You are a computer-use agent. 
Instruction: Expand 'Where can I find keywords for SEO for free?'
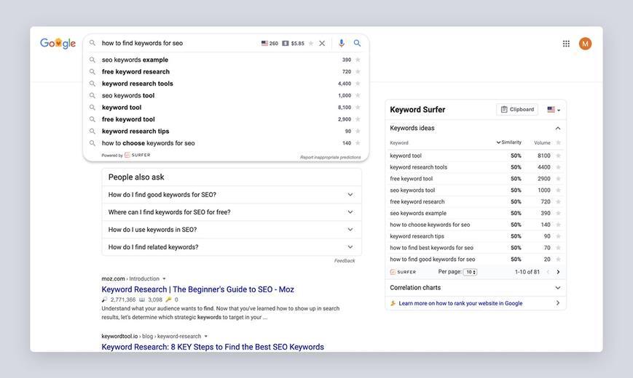[x=232, y=212]
